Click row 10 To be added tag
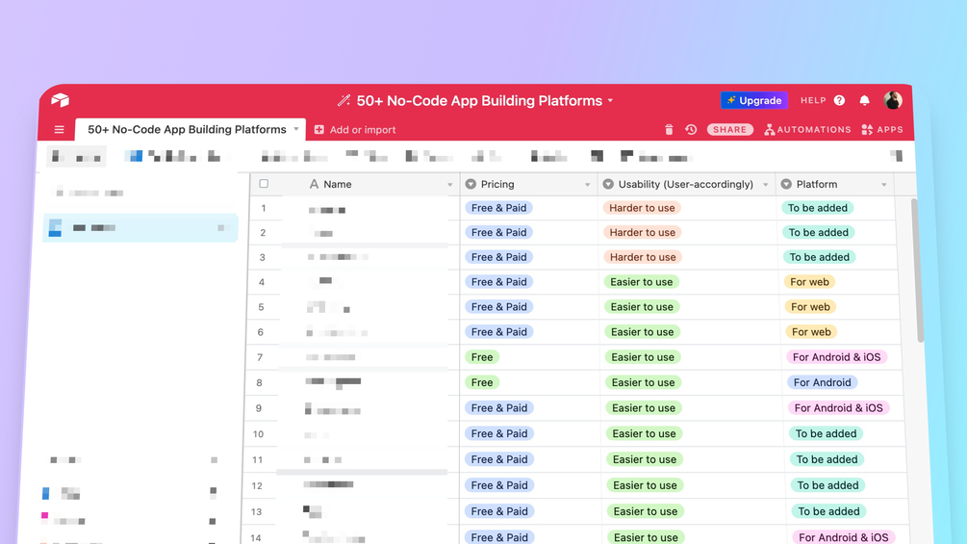This screenshot has width=967, height=544. coord(826,433)
